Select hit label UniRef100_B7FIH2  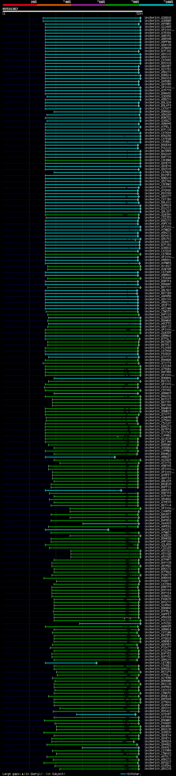[158, 51]
